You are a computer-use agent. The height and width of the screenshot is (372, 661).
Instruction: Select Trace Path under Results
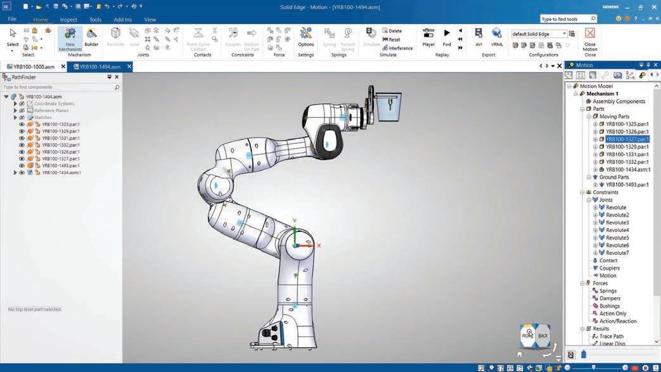click(x=612, y=336)
